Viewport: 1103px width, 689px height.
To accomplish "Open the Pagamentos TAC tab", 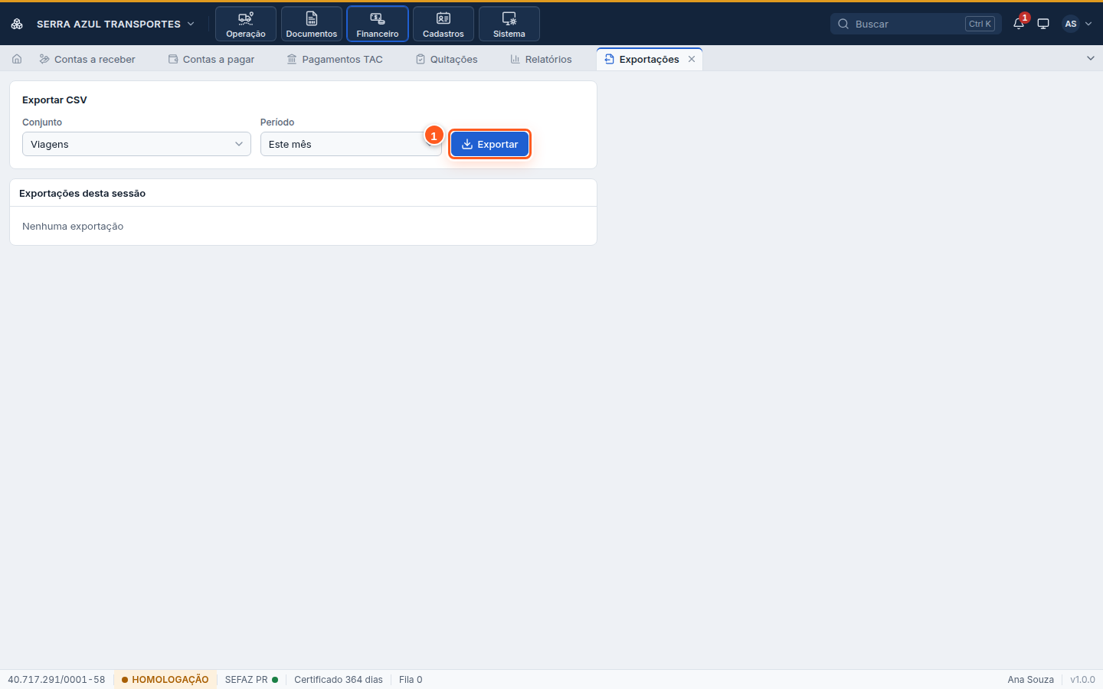I will click(335, 59).
